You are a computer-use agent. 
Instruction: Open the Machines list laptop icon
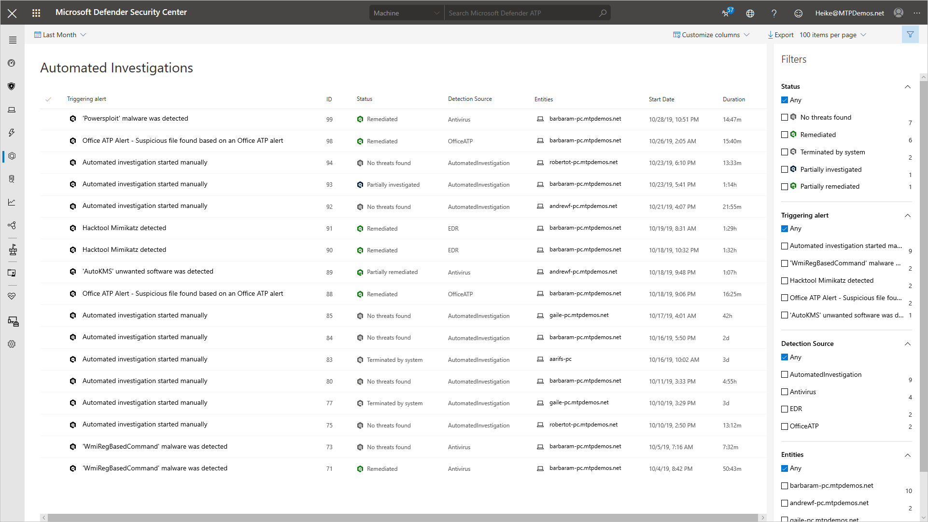click(12, 110)
